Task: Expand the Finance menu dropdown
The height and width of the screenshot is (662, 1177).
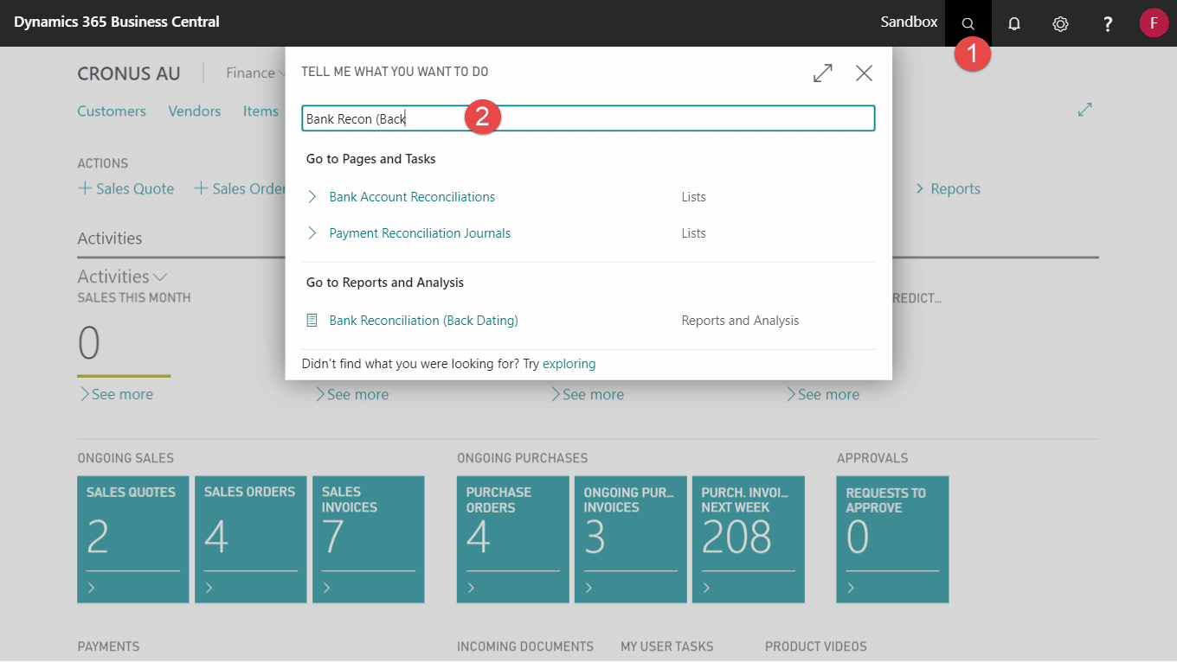Action: click(256, 73)
